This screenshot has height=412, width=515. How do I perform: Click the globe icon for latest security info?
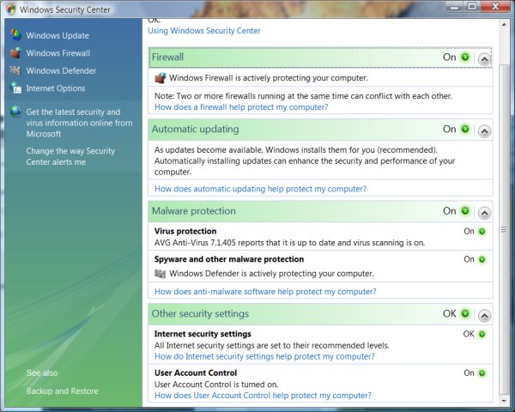point(15,112)
